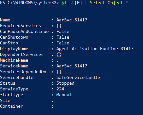
Task: Click the DisplayName Agent Activation Runtime value
Action: (x=95, y=49)
